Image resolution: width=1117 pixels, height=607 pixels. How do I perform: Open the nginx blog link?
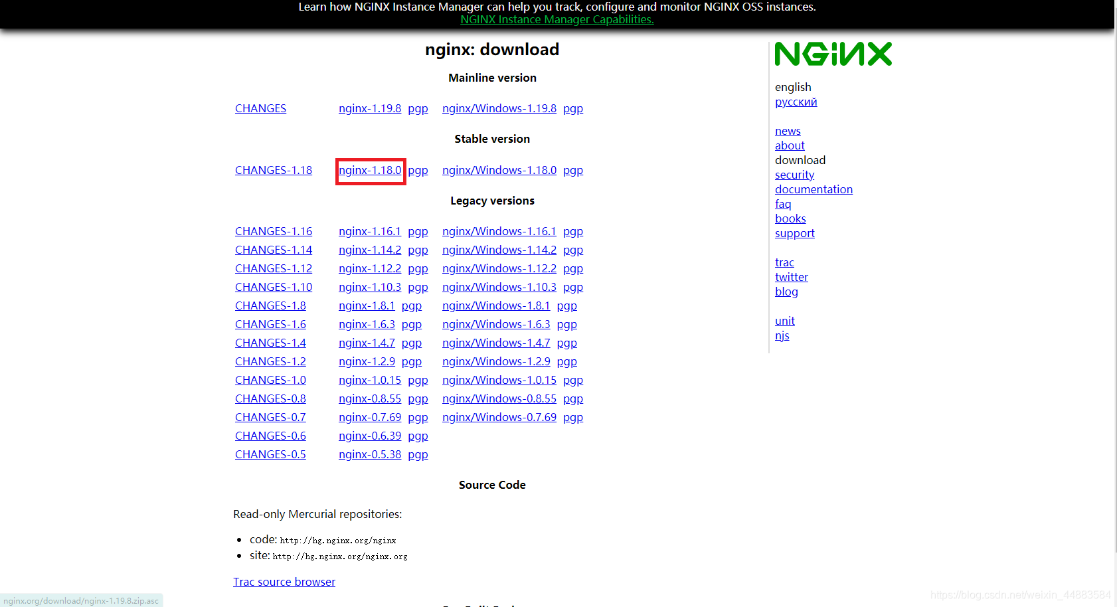click(786, 292)
